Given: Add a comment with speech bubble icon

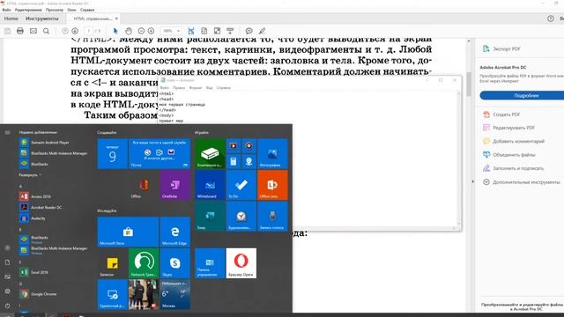Looking at the screenshot, I should pos(249,31).
